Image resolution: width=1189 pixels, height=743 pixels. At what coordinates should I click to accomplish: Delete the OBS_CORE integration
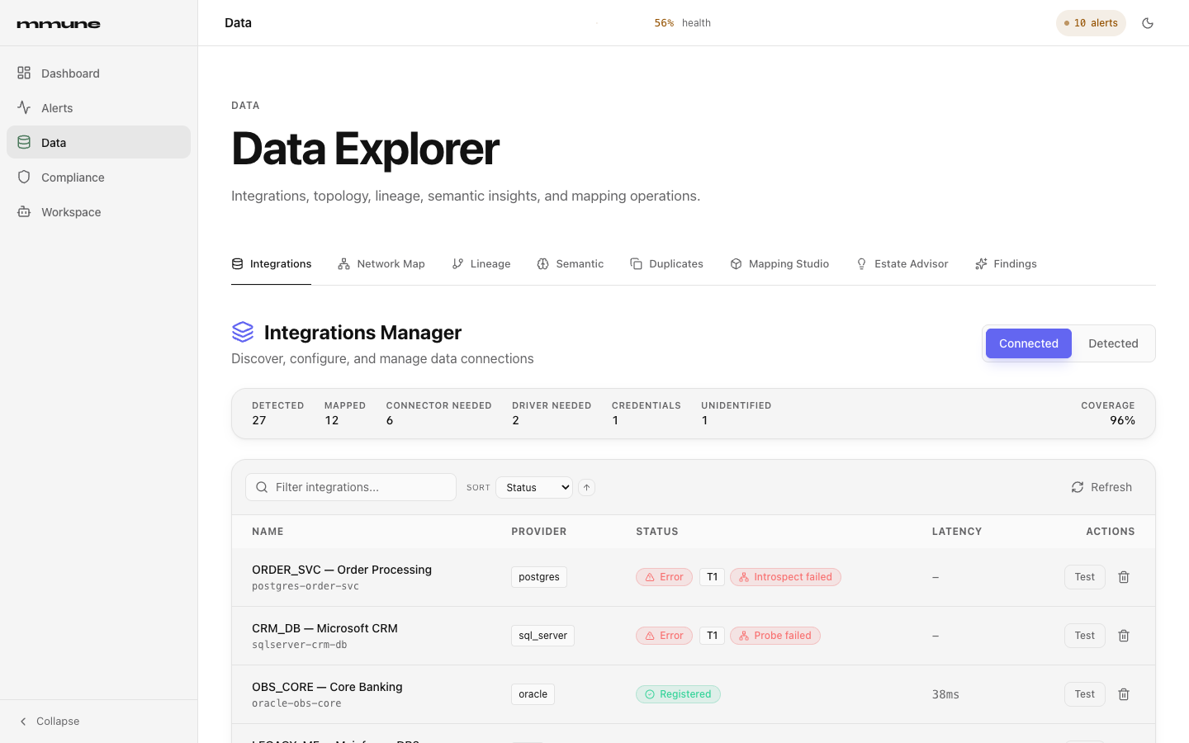[1124, 694]
